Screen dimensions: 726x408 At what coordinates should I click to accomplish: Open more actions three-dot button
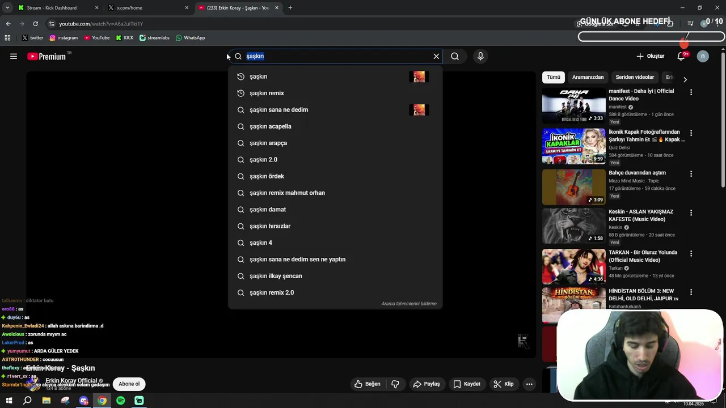point(529,384)
